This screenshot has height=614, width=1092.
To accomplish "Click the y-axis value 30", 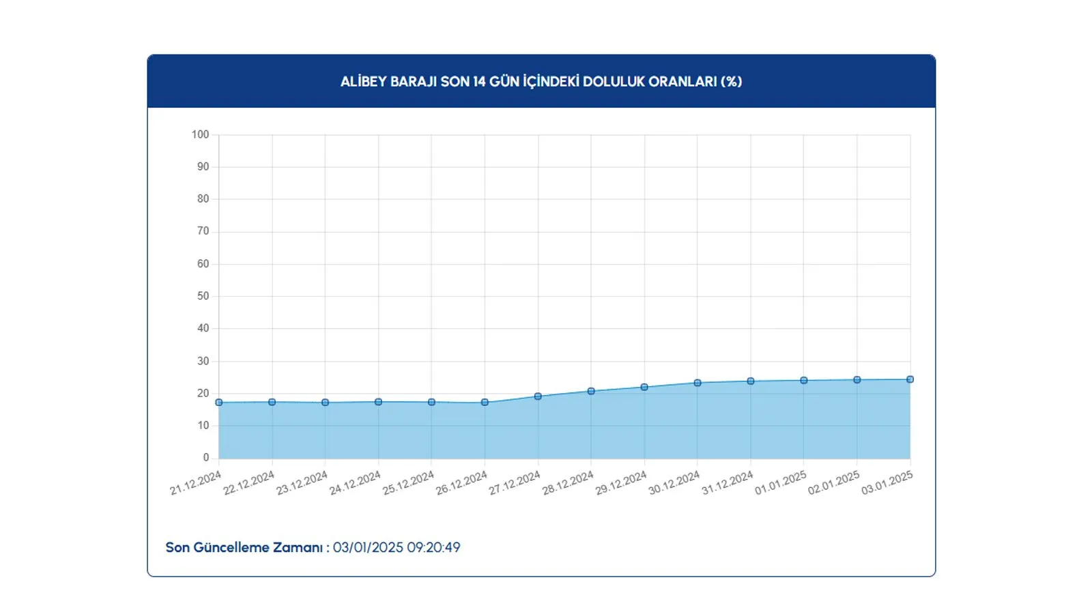I will (203, 361).
